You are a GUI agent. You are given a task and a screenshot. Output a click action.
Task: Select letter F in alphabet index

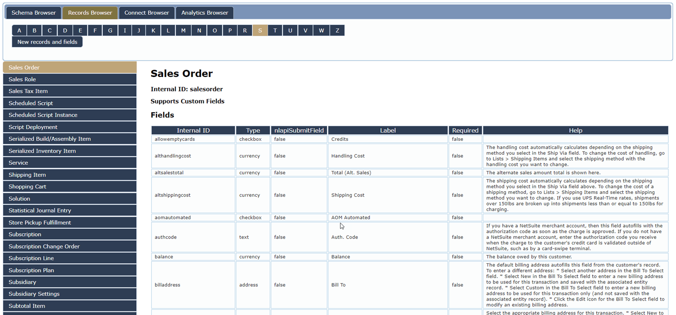tap(95, 31)
